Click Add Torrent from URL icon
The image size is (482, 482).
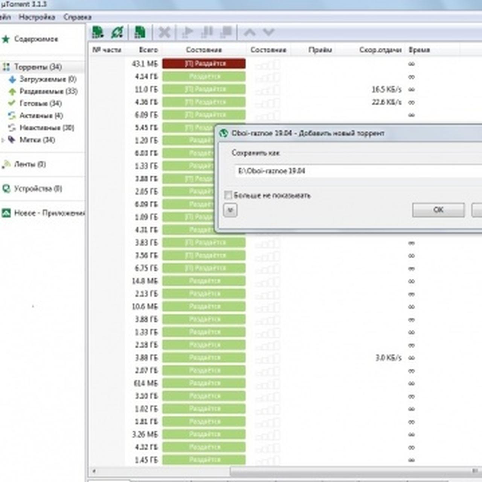(x=117, y=32)
